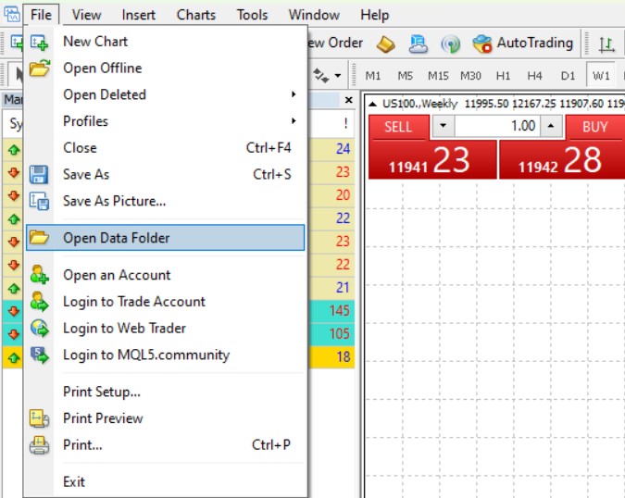This screenshot has height=498, width=625.
Task: Click the Save As Picture icon
Action: 39,201
